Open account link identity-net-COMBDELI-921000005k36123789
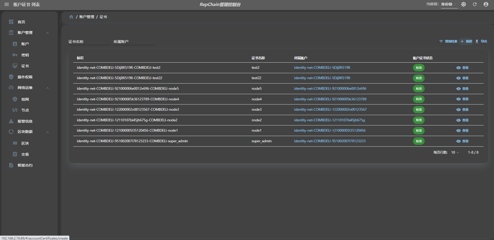The height and width of the screenshot is (240, 494). [330, 99]
